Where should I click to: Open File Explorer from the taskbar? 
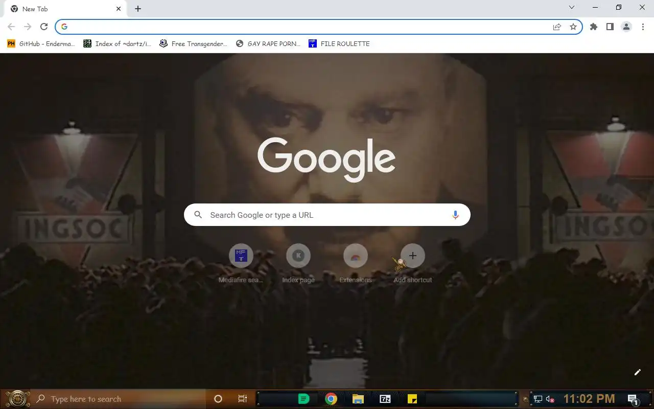358,399
